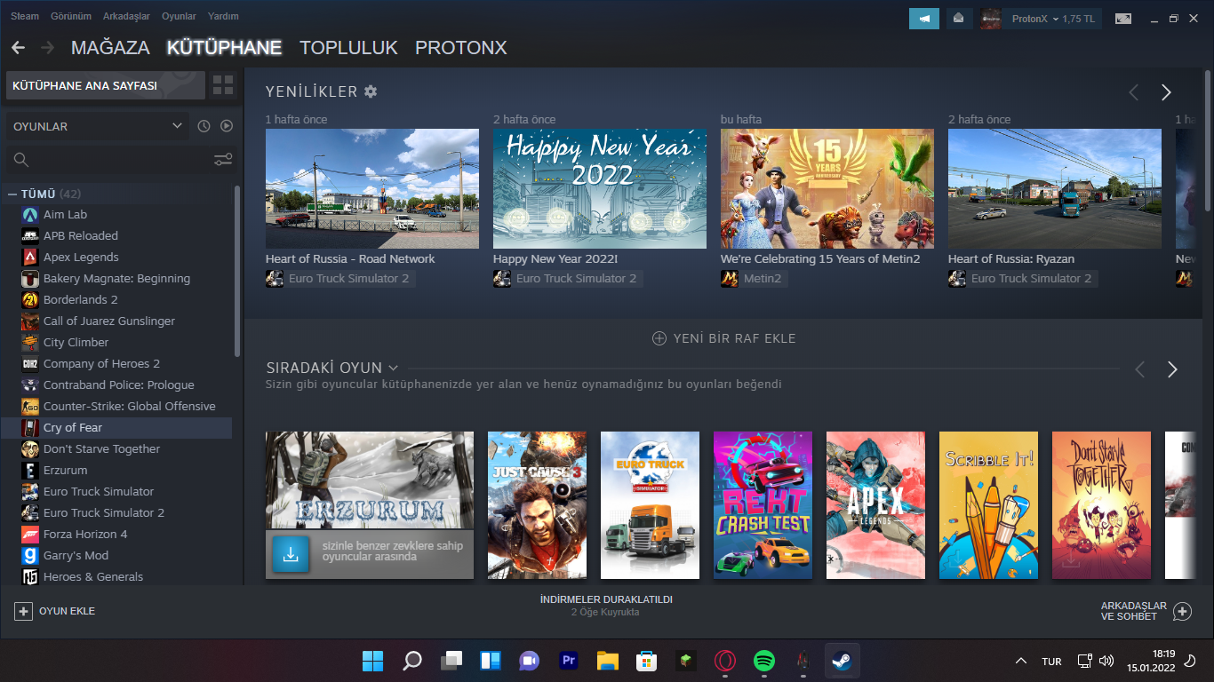The height and width of the screenshot is (682, 1214).
Task: Open the Görünüm menu
Action: pyautogui.click(x=71, y=16)
